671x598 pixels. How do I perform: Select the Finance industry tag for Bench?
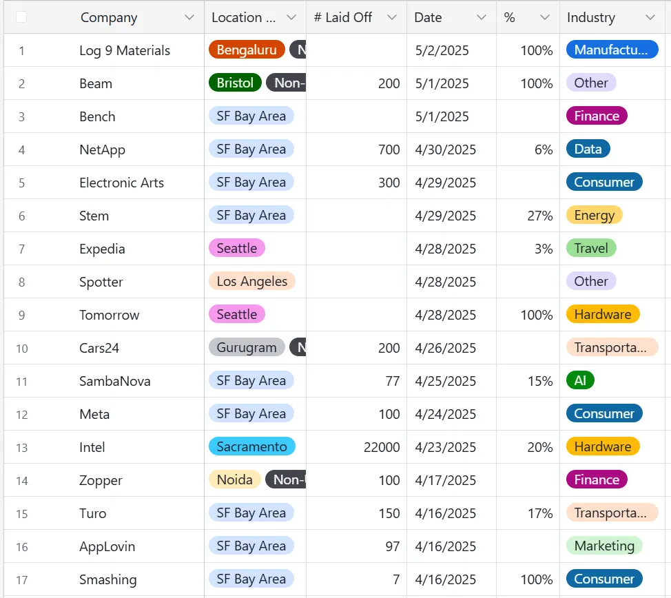click(597, 116)
